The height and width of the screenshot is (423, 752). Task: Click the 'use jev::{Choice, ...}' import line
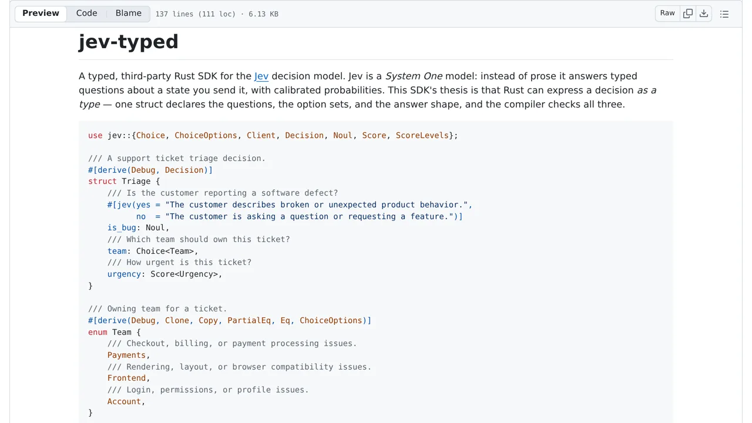(273, 136)
